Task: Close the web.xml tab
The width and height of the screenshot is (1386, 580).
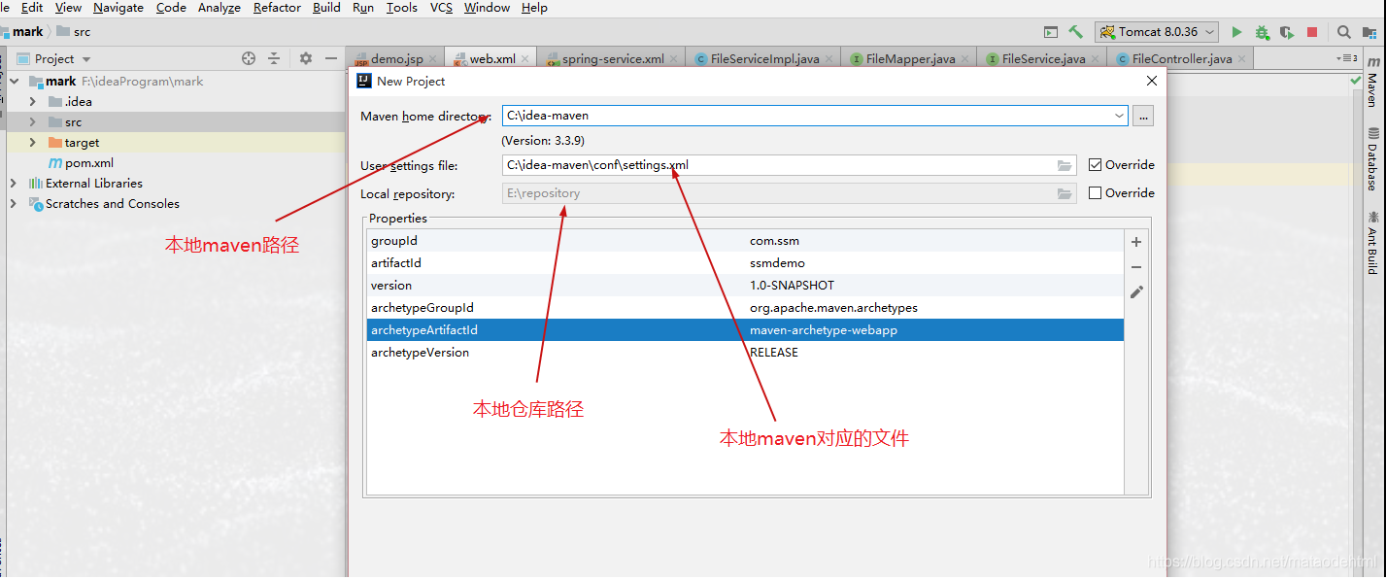Action: coord(525,59)
